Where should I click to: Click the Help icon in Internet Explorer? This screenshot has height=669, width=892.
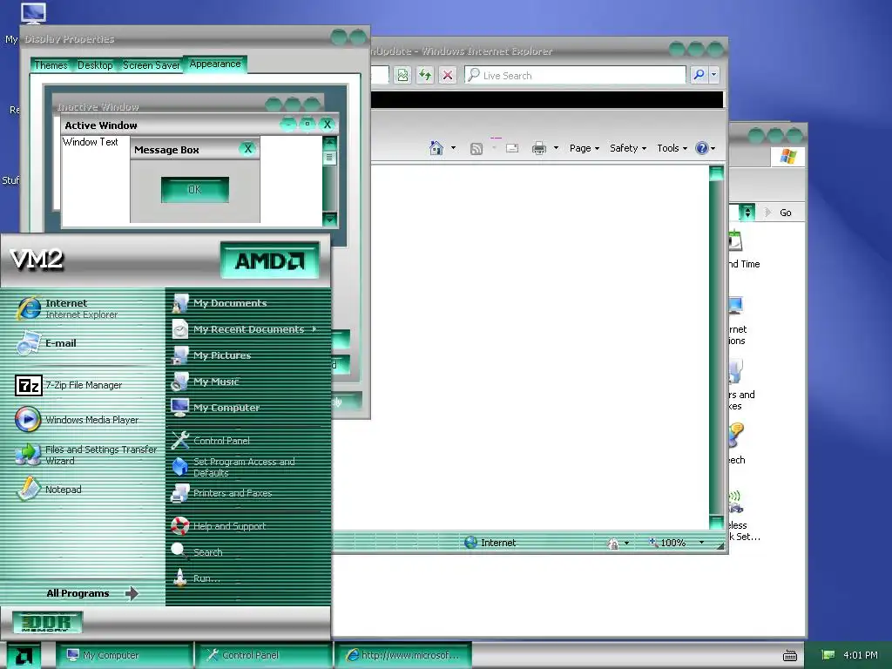(702, 148)
